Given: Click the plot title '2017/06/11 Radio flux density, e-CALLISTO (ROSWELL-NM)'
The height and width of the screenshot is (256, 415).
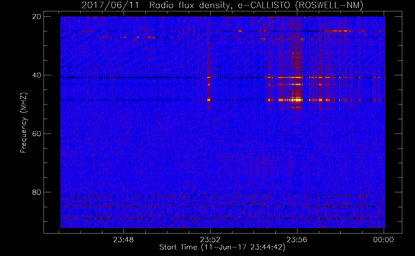Looking at the screenshot, I should (x=222, y=5).
